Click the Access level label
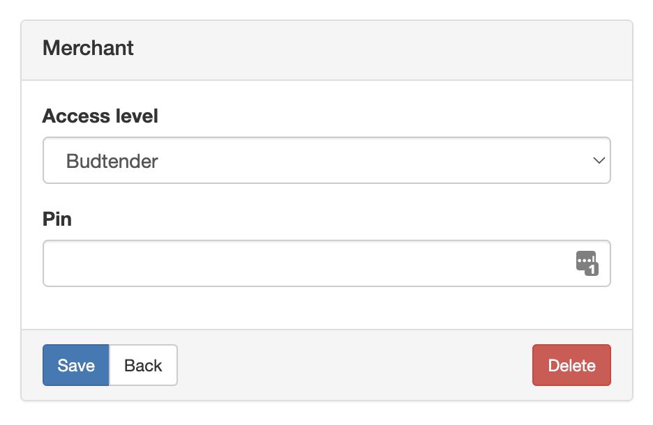 [100, 116]
